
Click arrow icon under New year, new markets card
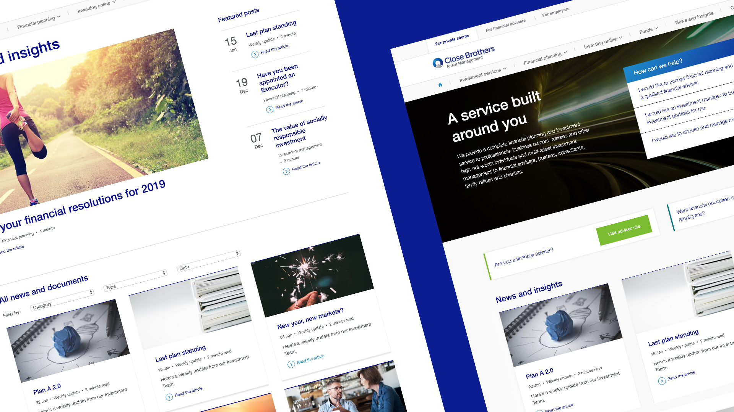pyautogui.click(x=291, y=364)
